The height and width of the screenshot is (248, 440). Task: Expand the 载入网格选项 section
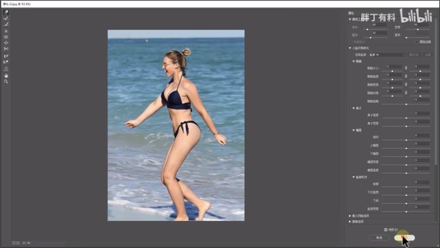point(350,216)
